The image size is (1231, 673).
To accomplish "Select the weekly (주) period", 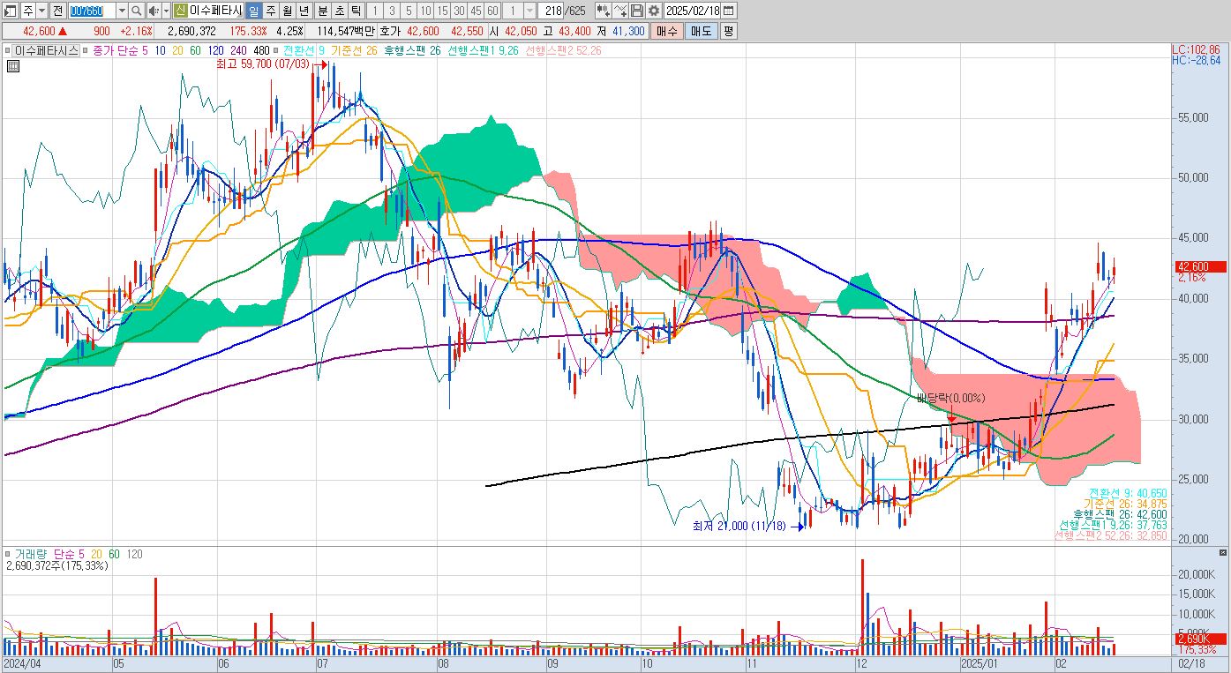I will (270, 11).
